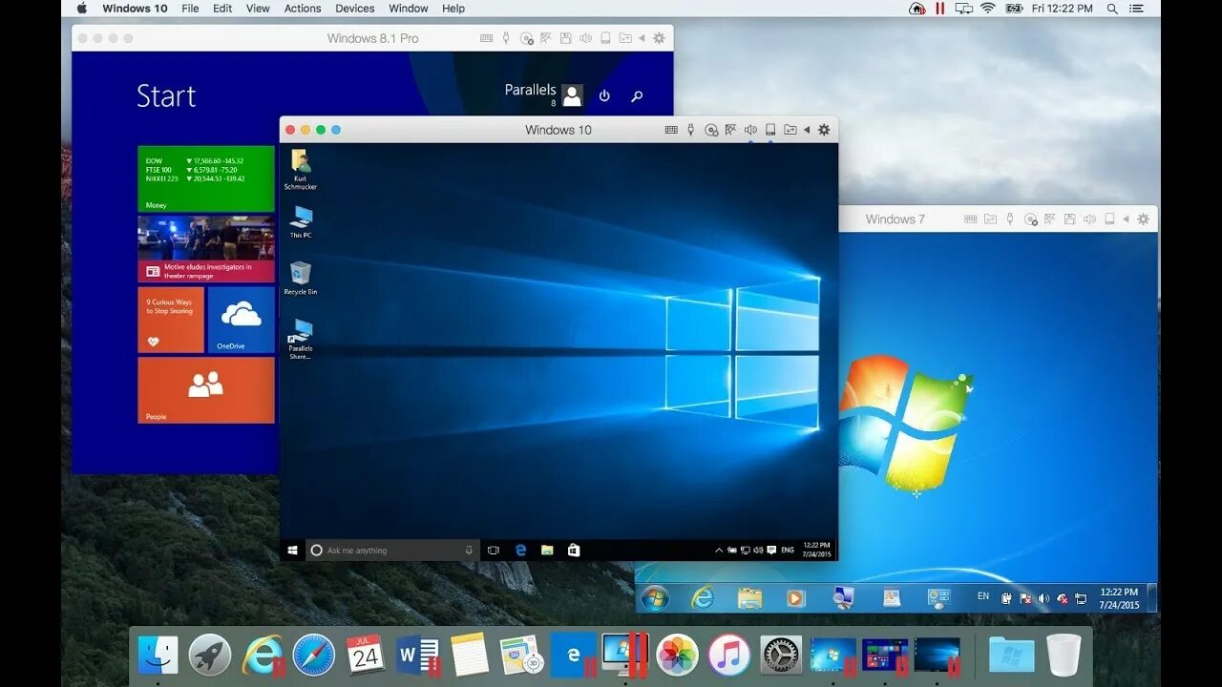The height and width of the screenshot is (687, 1222).
Task: Open Windows Media Player in Windows 7 taskbar
Action: [x=796, y=598]
